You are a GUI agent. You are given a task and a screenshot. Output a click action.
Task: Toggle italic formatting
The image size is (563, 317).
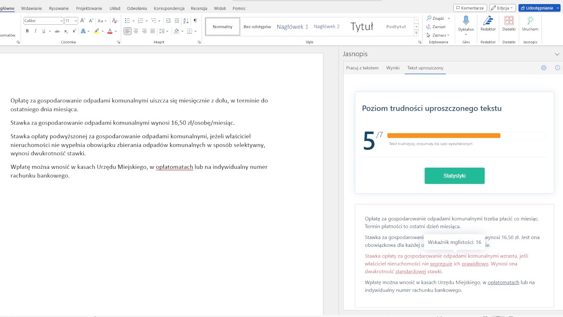(35, 31)
